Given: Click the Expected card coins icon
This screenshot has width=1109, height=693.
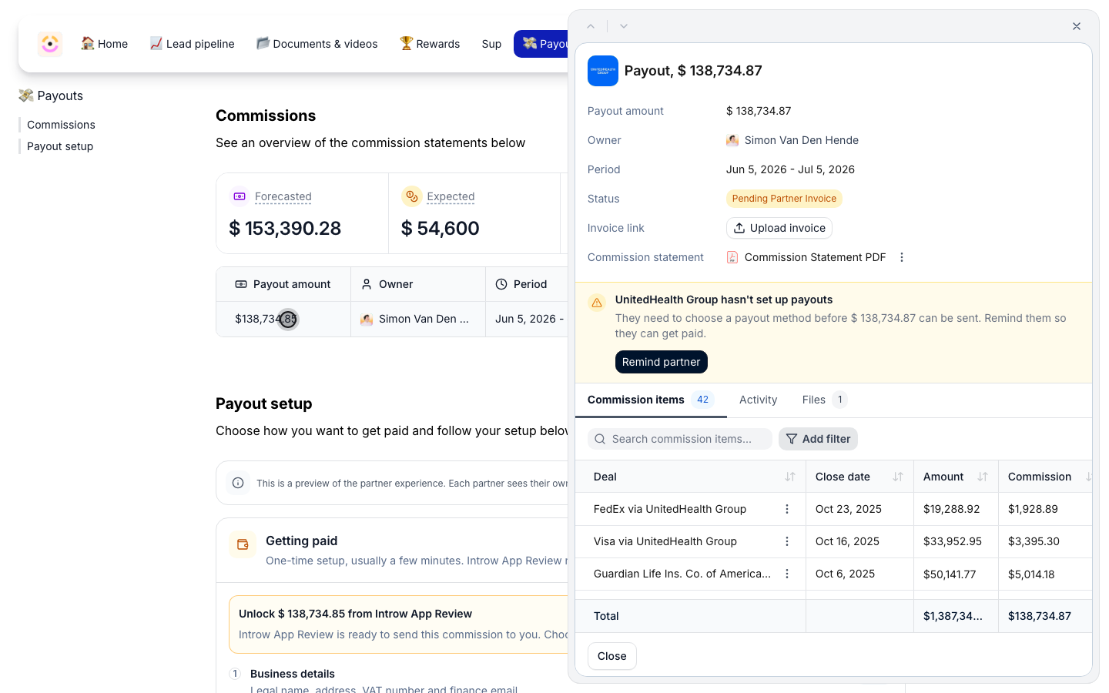Looking at the screenshot, I should point(412,196).
